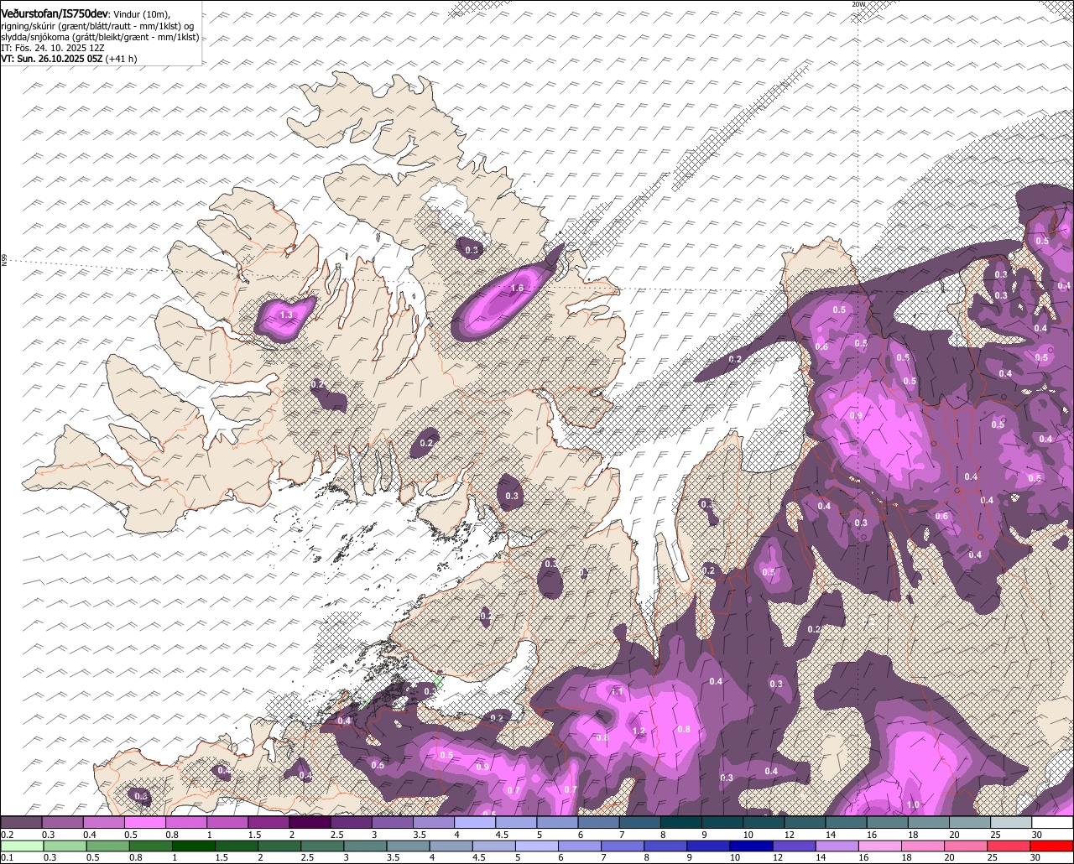Click the '1.5' label in the green legend row

(222, 857)
